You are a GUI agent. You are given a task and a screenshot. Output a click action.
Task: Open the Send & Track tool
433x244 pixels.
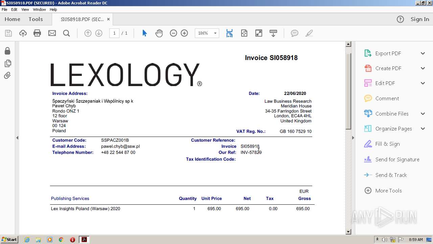(386, 175)
